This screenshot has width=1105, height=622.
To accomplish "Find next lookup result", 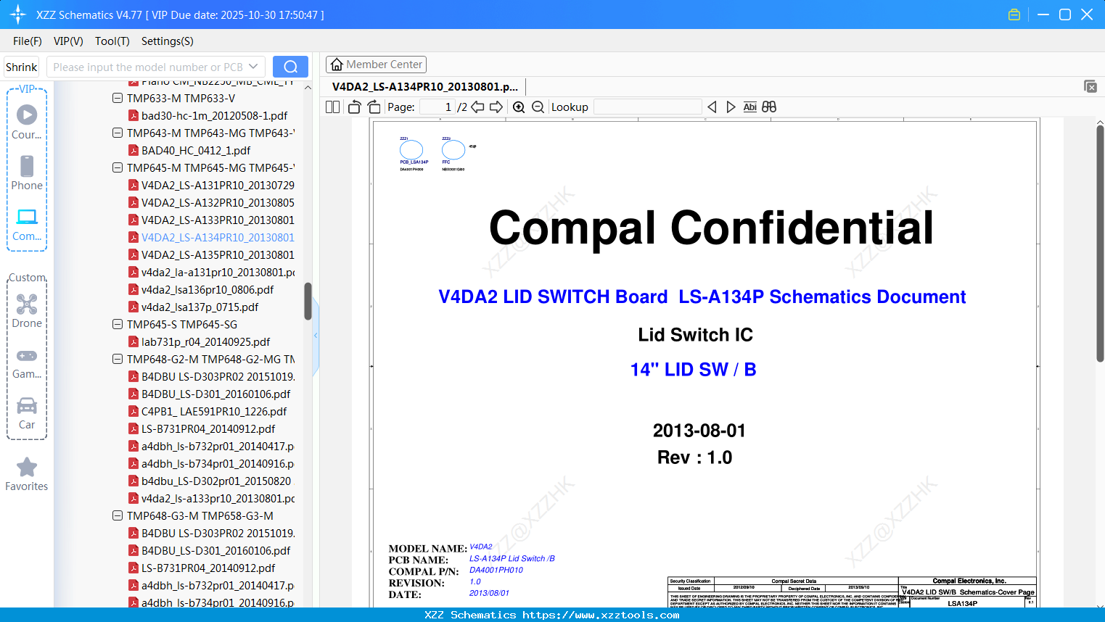I will tap(731, 107).
